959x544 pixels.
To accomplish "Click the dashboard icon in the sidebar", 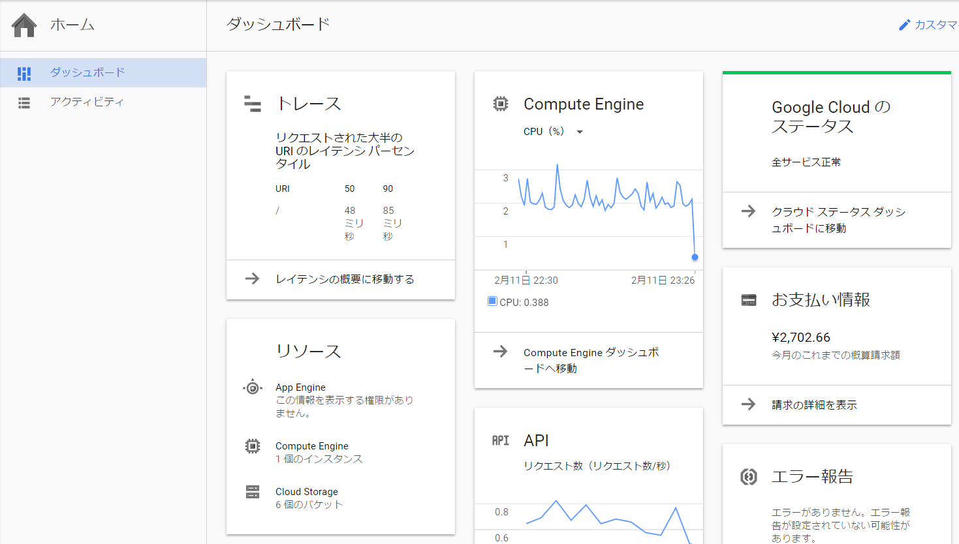I will (x=24, y=73).
